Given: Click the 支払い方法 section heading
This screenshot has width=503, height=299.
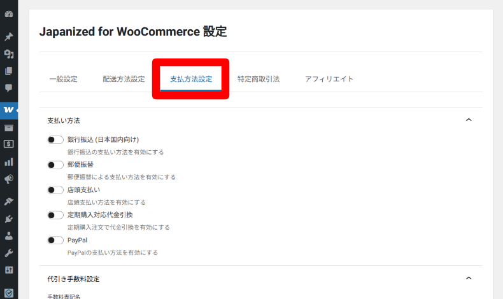Looking at the screenshot, I should (64, 121).
